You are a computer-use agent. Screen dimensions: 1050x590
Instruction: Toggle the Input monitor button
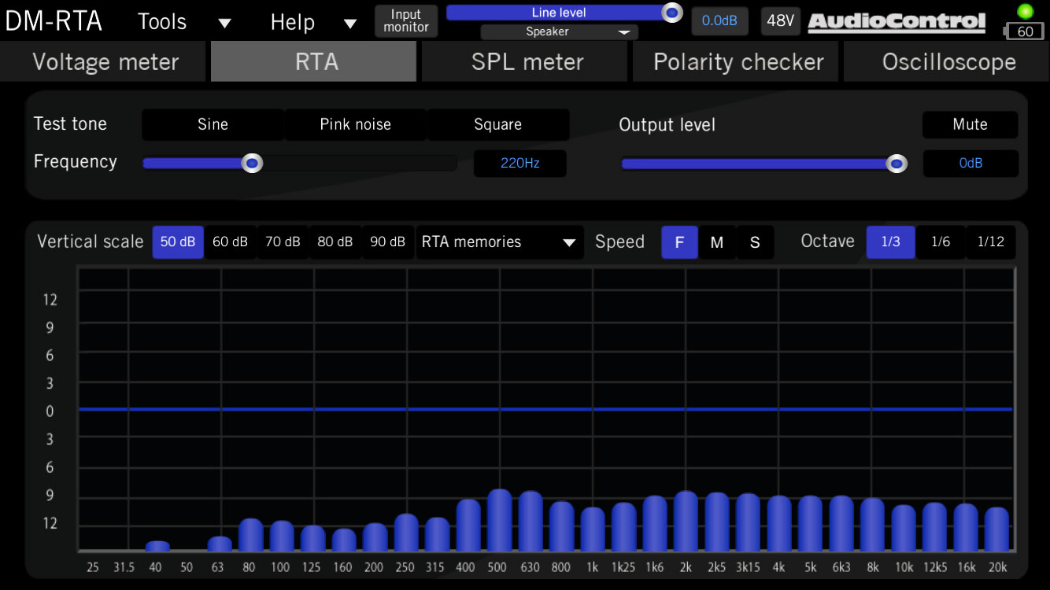406,20
